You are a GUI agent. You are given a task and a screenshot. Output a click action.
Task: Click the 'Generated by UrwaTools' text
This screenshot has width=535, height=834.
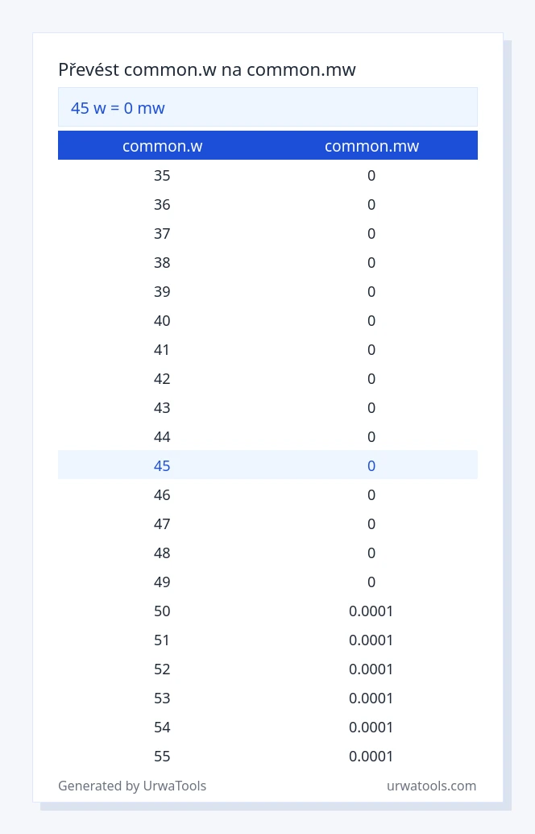pos(132,786)
